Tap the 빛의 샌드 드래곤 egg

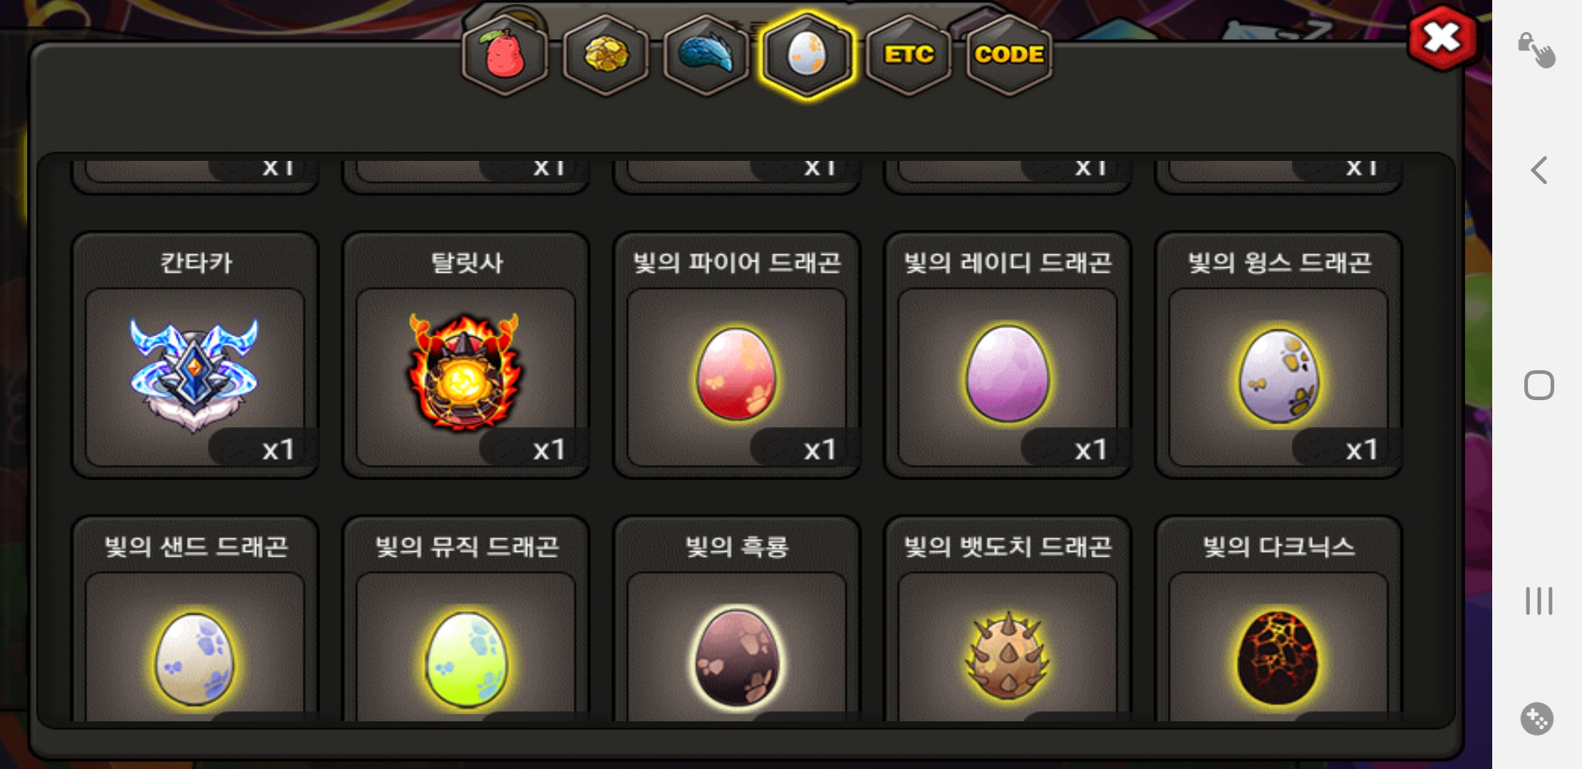pos(195,619)
